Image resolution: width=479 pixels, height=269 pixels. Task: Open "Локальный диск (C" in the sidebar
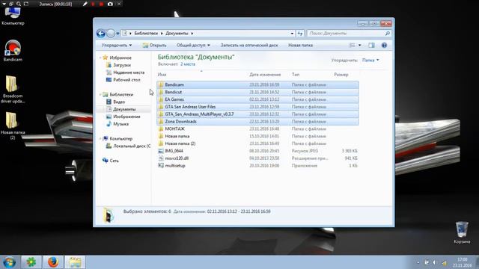pos(132,146)
